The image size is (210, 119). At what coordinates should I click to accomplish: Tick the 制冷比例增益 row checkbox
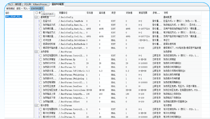click(41, 113)
